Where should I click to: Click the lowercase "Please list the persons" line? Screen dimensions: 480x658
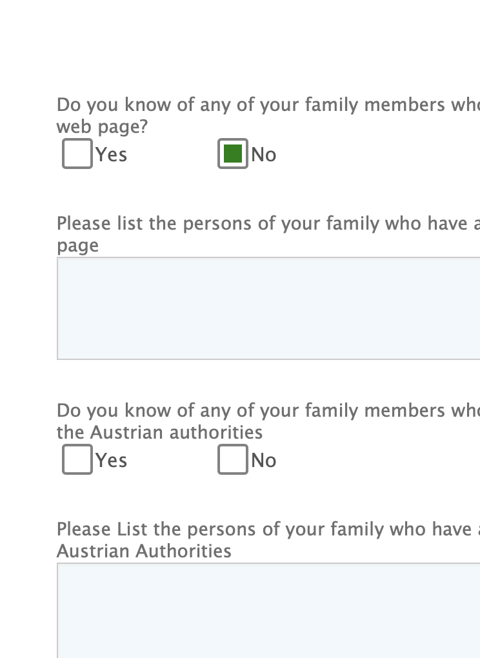point(268,224)
